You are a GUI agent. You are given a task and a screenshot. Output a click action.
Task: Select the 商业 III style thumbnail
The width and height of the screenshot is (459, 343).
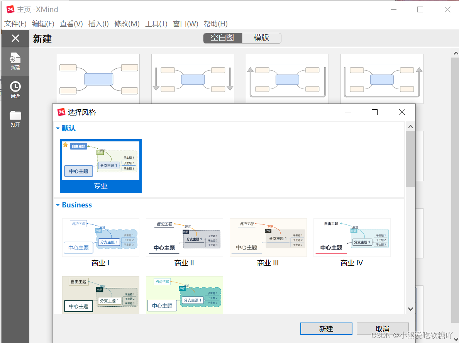click(x=268, y=238)
